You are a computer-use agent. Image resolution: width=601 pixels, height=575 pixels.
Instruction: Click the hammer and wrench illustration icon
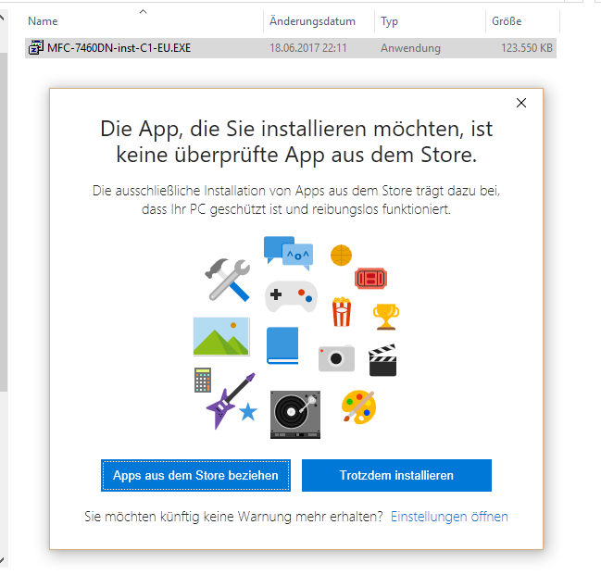click(x=228, y=280)
